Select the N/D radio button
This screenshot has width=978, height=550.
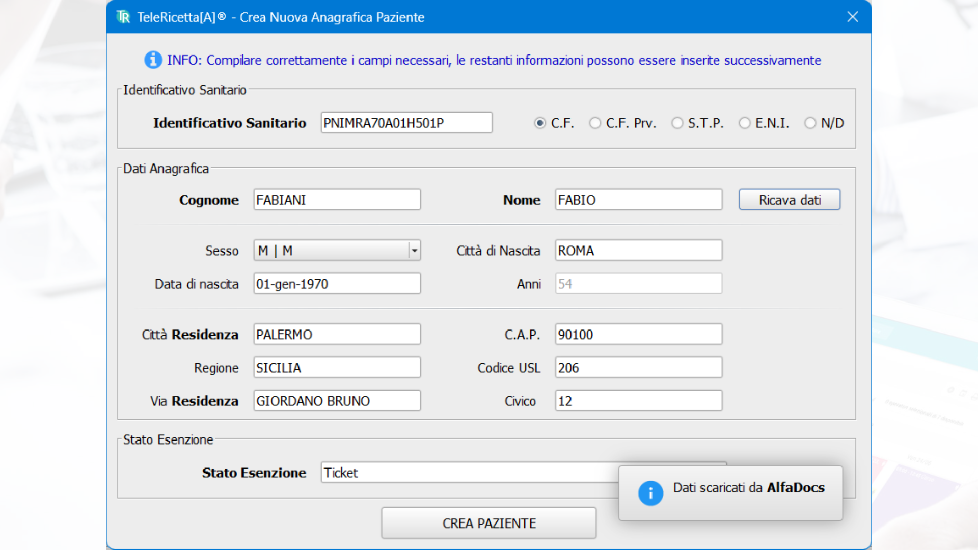[x=810, y=123]
